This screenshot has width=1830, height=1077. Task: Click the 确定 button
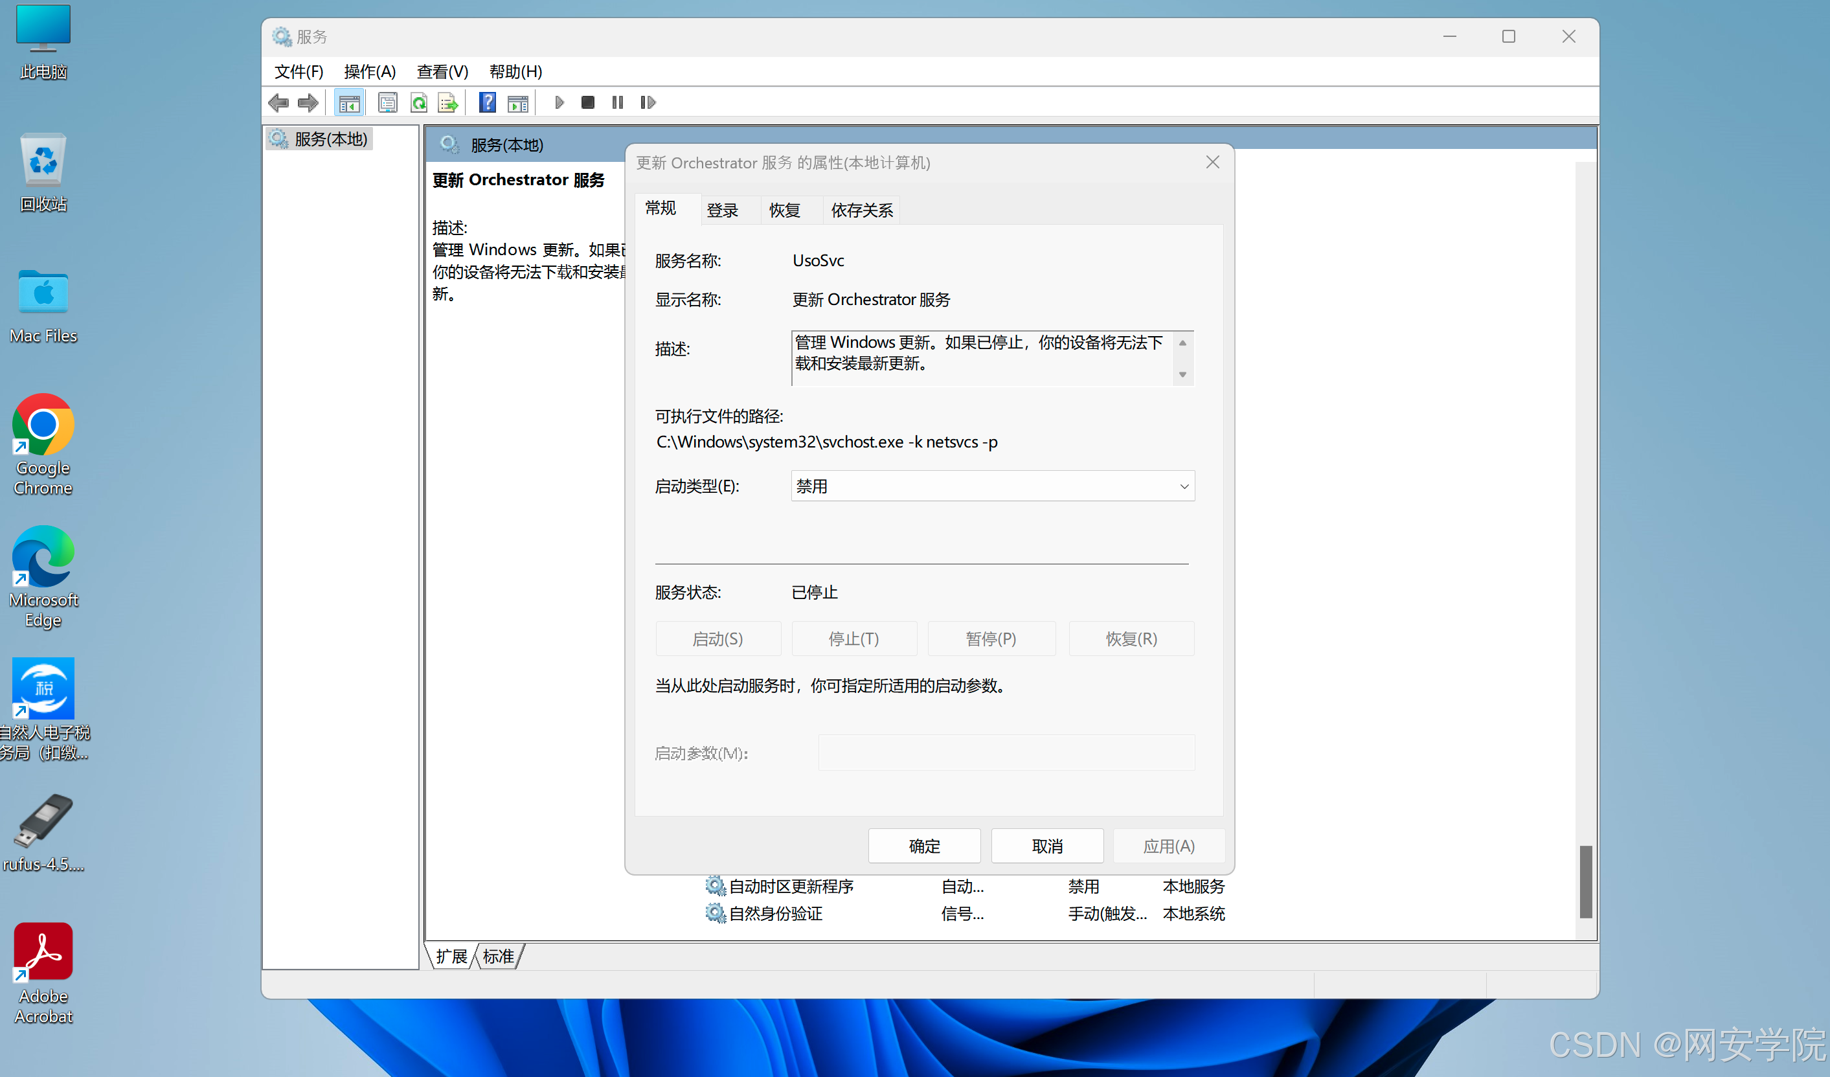click(x=923, y=845)
